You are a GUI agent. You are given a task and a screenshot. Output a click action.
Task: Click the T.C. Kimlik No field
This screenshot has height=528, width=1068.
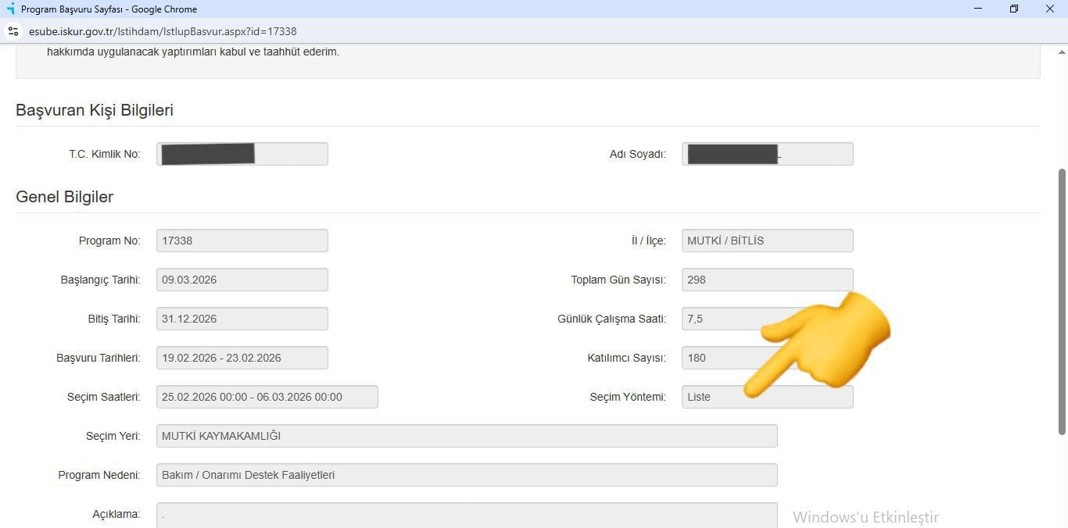tap(242, 154)
